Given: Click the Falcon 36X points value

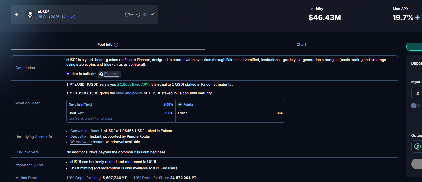Looking at the screenshot, I should coord(280,113).
